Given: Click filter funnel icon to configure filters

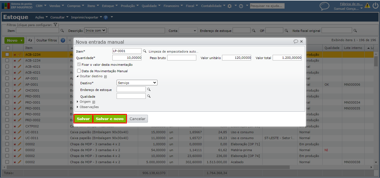Looking at the screenshot, I should [x=55, y=25].
